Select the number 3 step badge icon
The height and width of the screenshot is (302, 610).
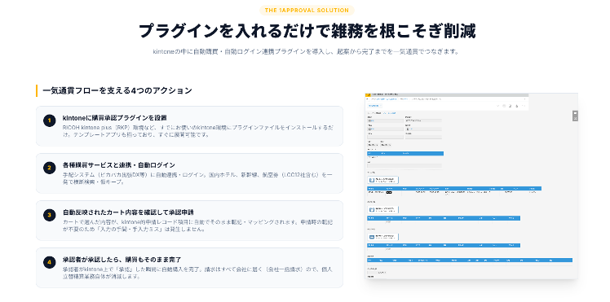(x=50, y=215)
